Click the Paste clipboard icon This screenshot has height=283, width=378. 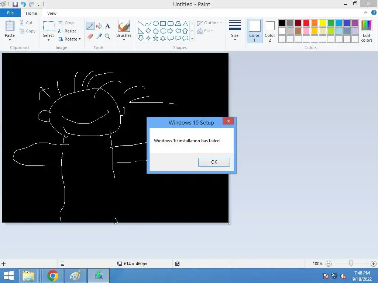10,26
